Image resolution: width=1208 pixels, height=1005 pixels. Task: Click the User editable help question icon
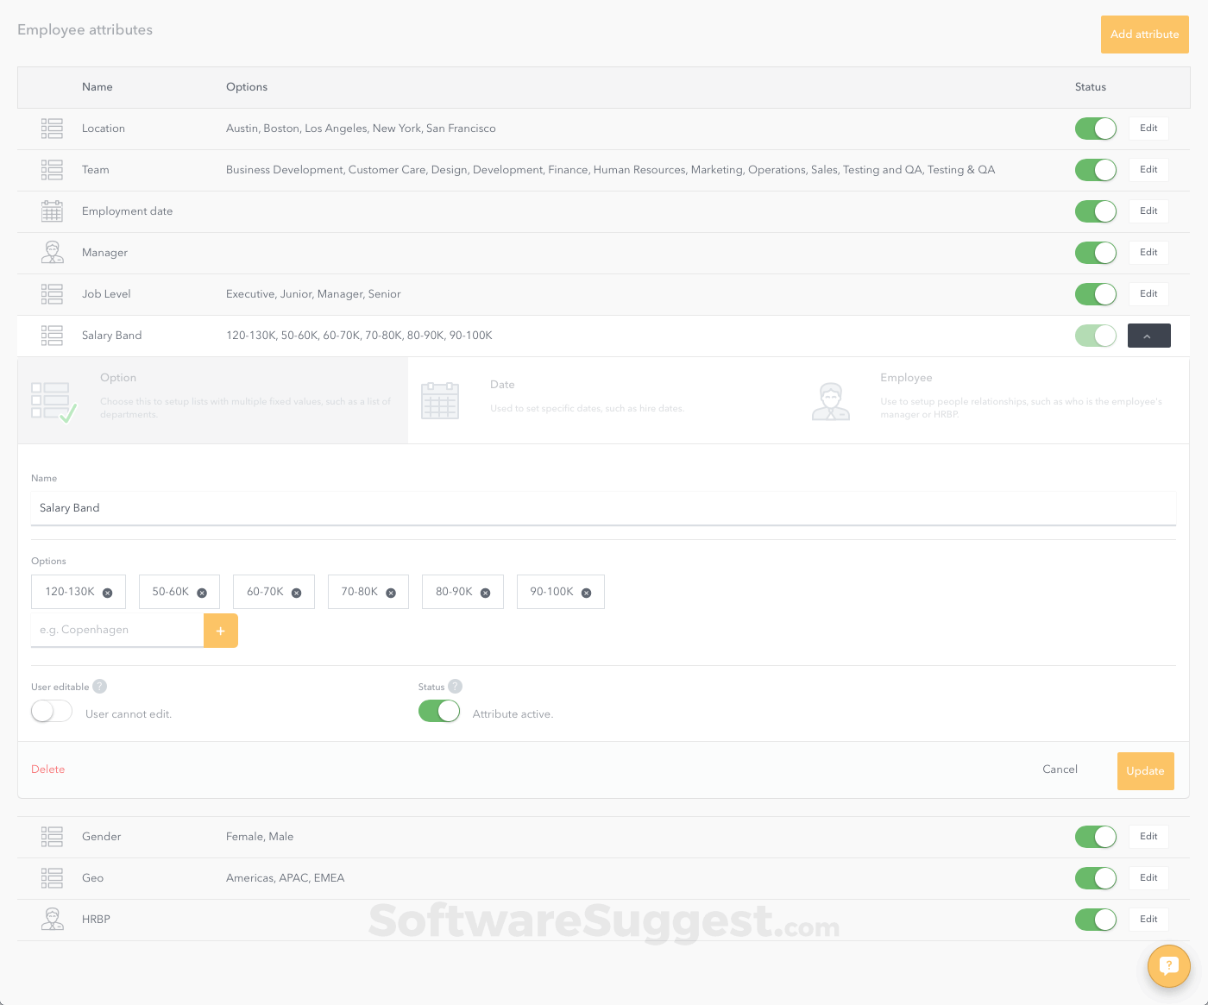(100, 686)
